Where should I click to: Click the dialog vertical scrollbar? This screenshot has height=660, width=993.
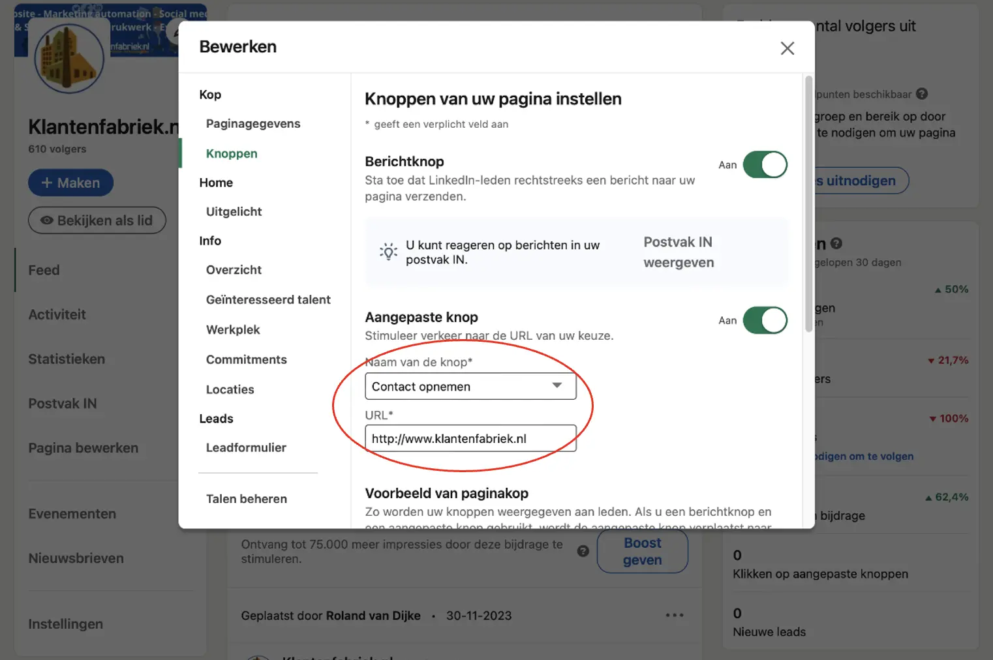809,203
